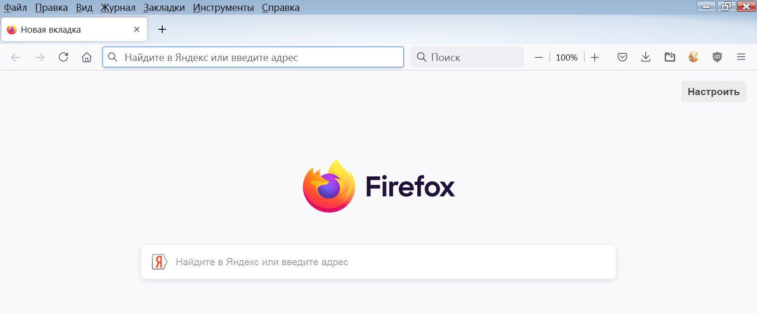This screenshot has height=314, width=757.
Task: Reload the current page
Action: point(63,57)
